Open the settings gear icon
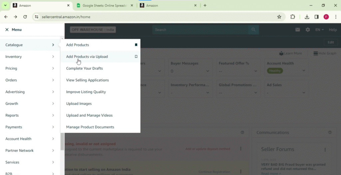The image size is (341, 175). [x=308, y=30]
